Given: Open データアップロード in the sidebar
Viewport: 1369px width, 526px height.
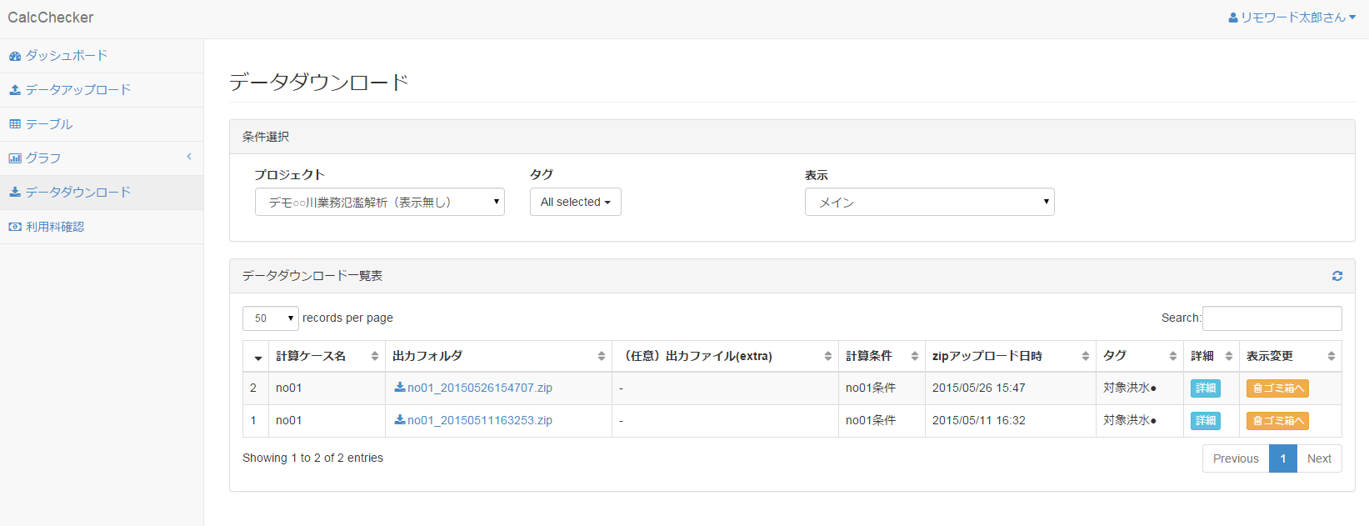Looking at the screenshot, I should pyautogui.click(x=77, y=90).
